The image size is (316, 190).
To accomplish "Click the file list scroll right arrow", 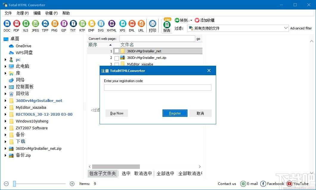I will tap(200, 167).
